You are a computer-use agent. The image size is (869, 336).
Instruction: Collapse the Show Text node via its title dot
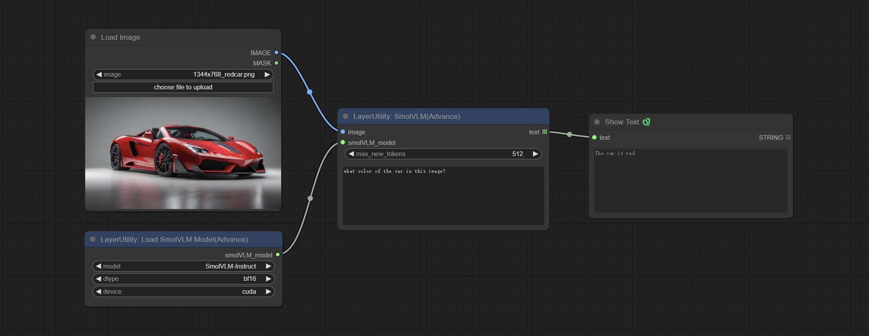[597, 122]
